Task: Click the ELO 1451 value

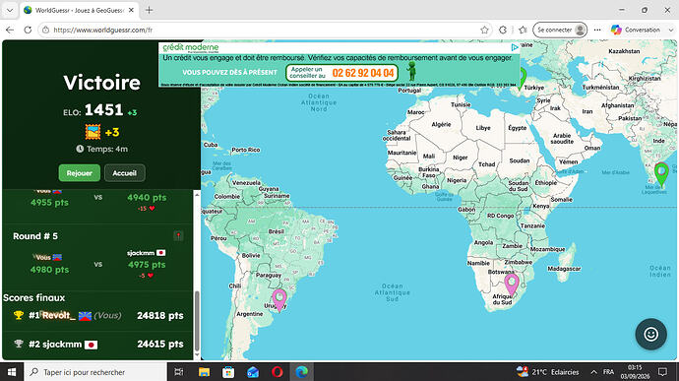Action: [x=103, y=110]
